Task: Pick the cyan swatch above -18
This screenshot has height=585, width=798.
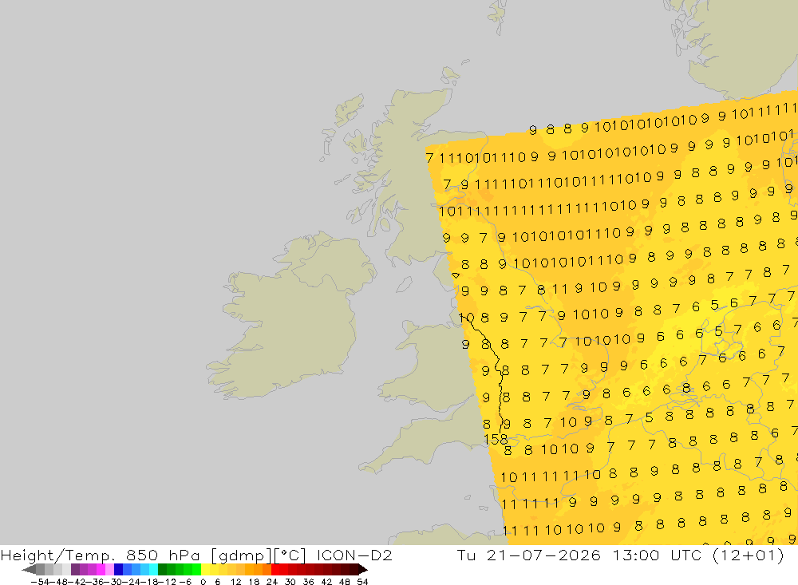Action: (153, 570)
